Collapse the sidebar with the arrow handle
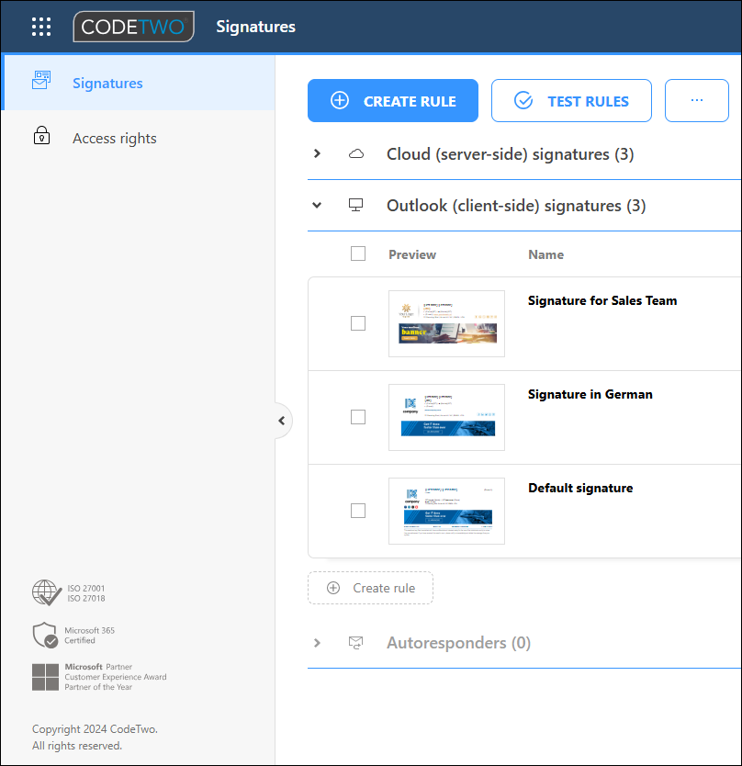The height and width of the screenshot is (766, 742). (x=282, y=421)
